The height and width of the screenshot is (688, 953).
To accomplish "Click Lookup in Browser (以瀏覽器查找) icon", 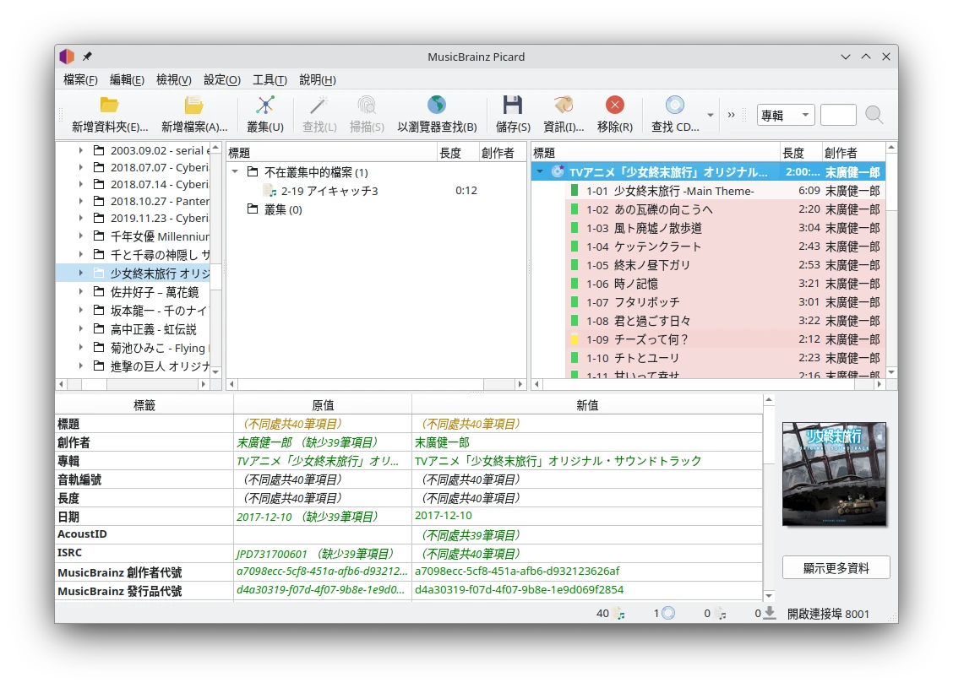I will click(x=436, y=106).
